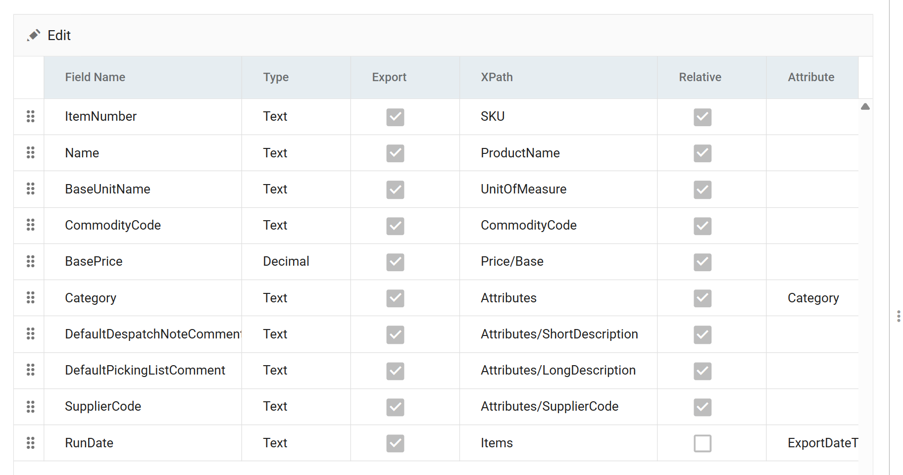Click the Attributes/ShortDescription XPath cell
Screen dimensions: 903x475
(x=558, y=333)
